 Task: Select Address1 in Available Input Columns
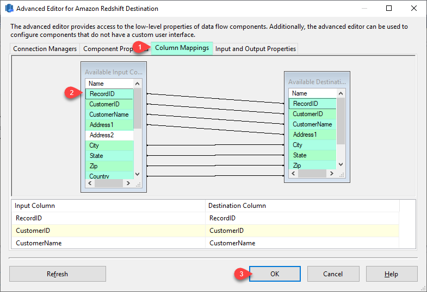click(109, 125)
